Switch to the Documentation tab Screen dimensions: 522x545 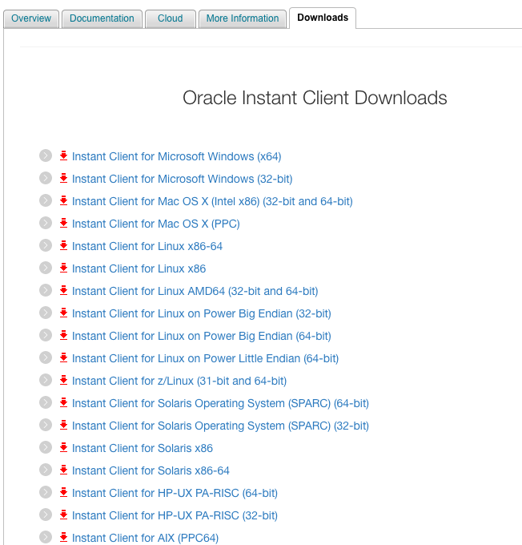coord(102,18)
